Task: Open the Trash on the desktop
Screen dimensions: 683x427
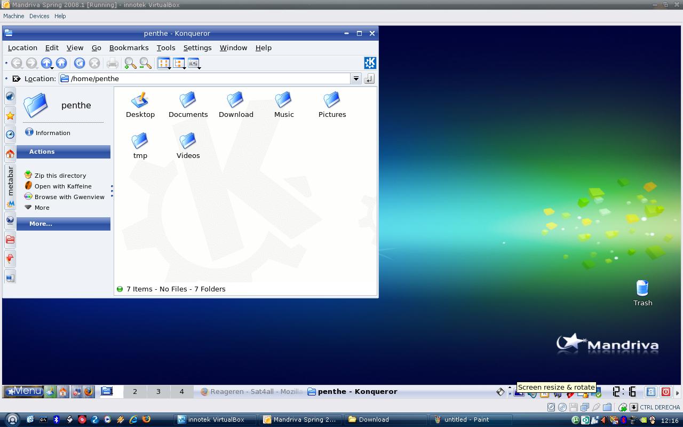Action: [642, 293]
